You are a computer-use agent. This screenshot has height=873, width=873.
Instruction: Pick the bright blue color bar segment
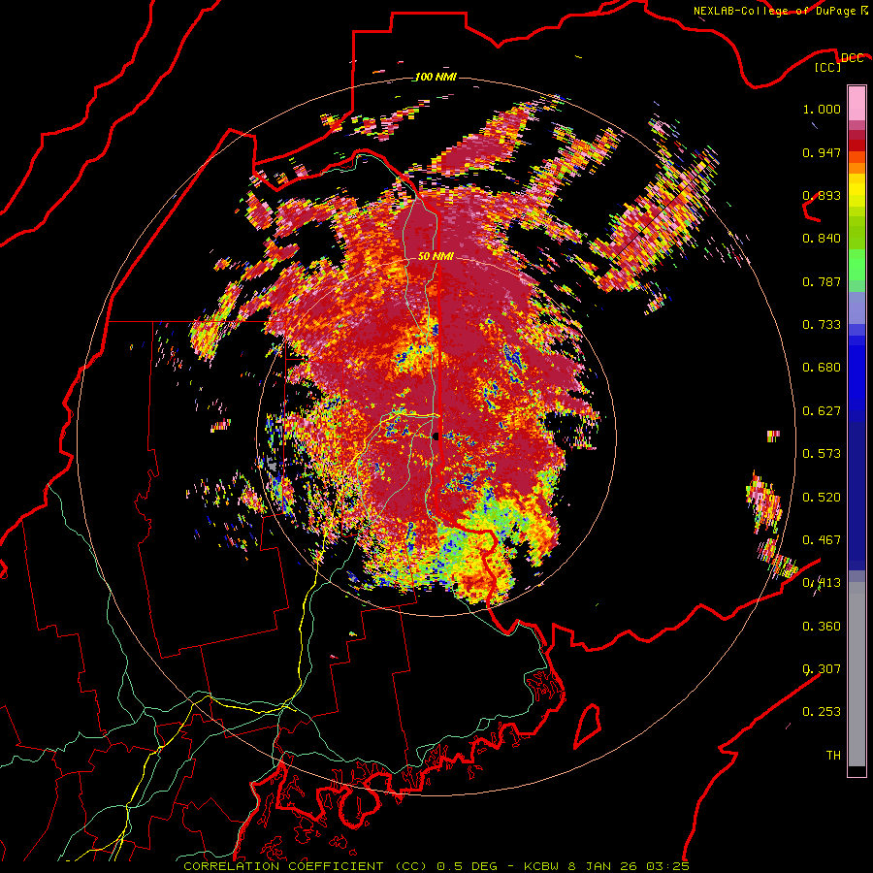pos(857,378)
